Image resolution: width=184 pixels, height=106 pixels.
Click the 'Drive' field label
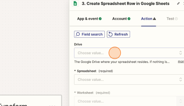click(78, 44)
